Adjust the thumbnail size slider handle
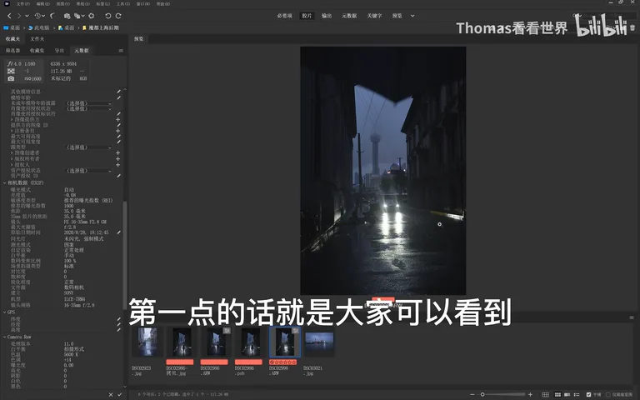640x400 pixels. coord(482,395)
